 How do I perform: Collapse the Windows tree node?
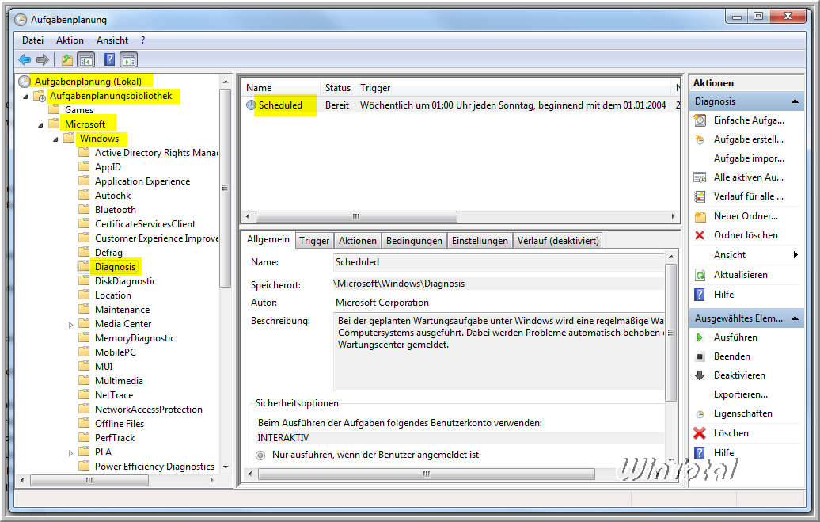click(x=55, y=139)
